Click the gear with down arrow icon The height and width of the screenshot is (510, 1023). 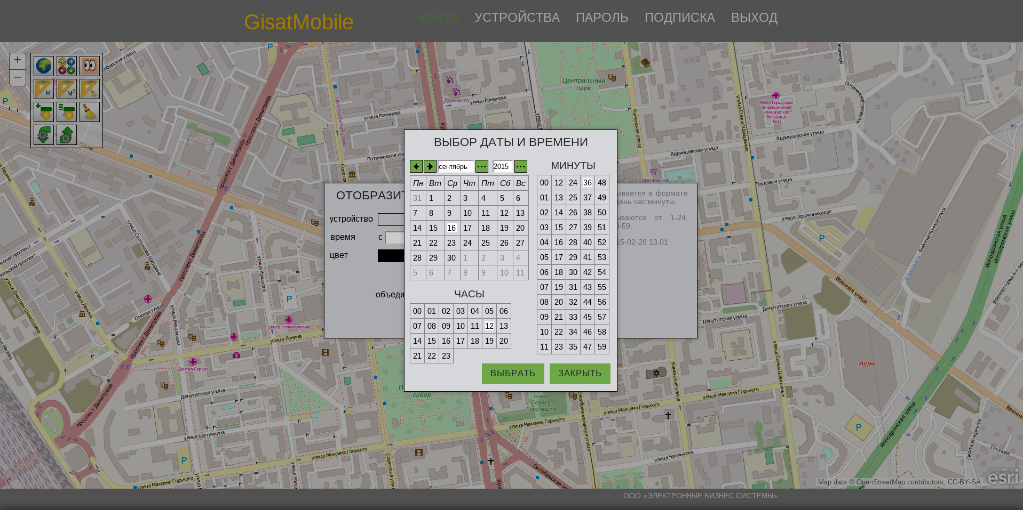pyautogui.click(x=44, y=135)
